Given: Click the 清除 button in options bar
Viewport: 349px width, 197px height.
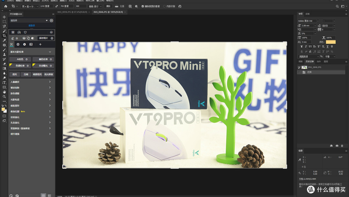Looking at the screenshot, I should coord(108,6).
